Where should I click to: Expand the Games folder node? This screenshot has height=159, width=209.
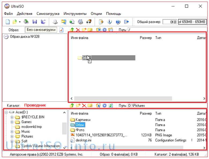(x=12, y=122)
